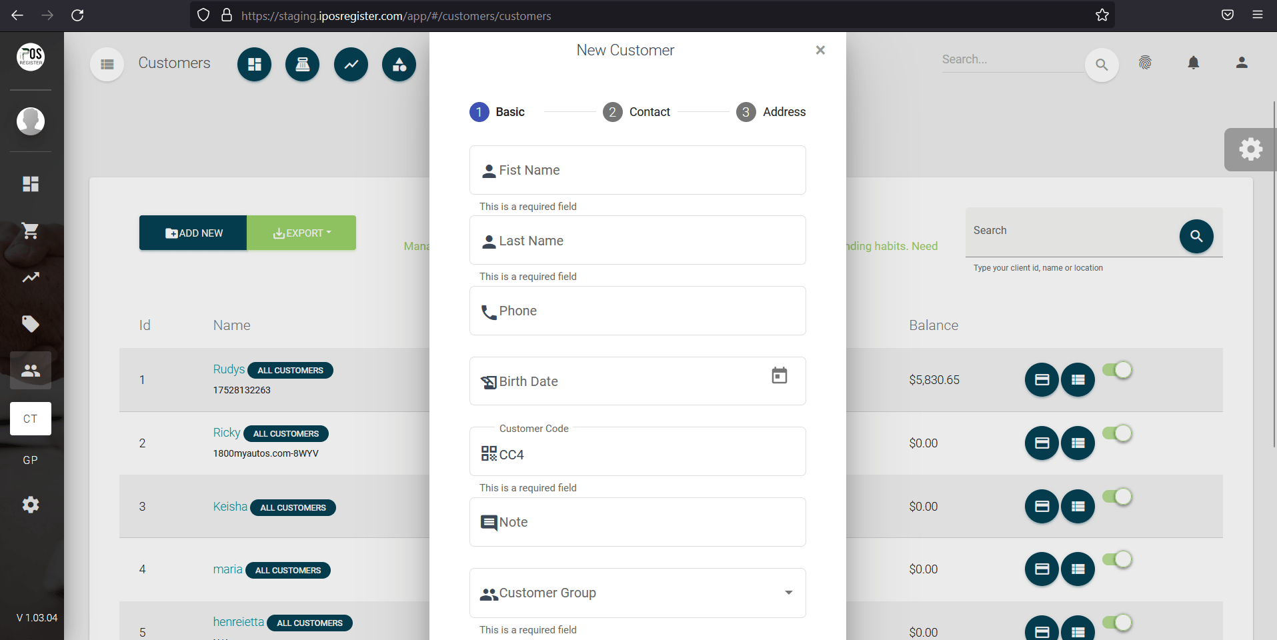Image resolution: width=1277 pixels, height=640 pixels.
Task: Click into the Last Name field
Action: (637, 241)
